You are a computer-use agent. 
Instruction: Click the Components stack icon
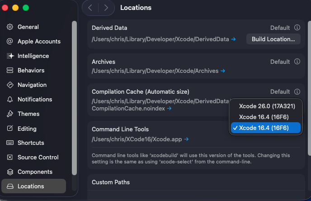coord(10,172)
